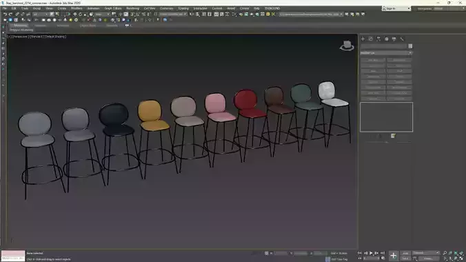Click the Key Filters button
This screenshot has width=466, height=262.
tap(428, 259)
